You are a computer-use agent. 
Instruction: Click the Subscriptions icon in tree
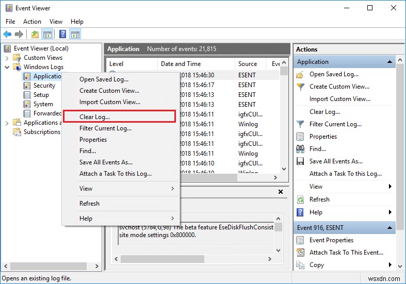point(17,132)
